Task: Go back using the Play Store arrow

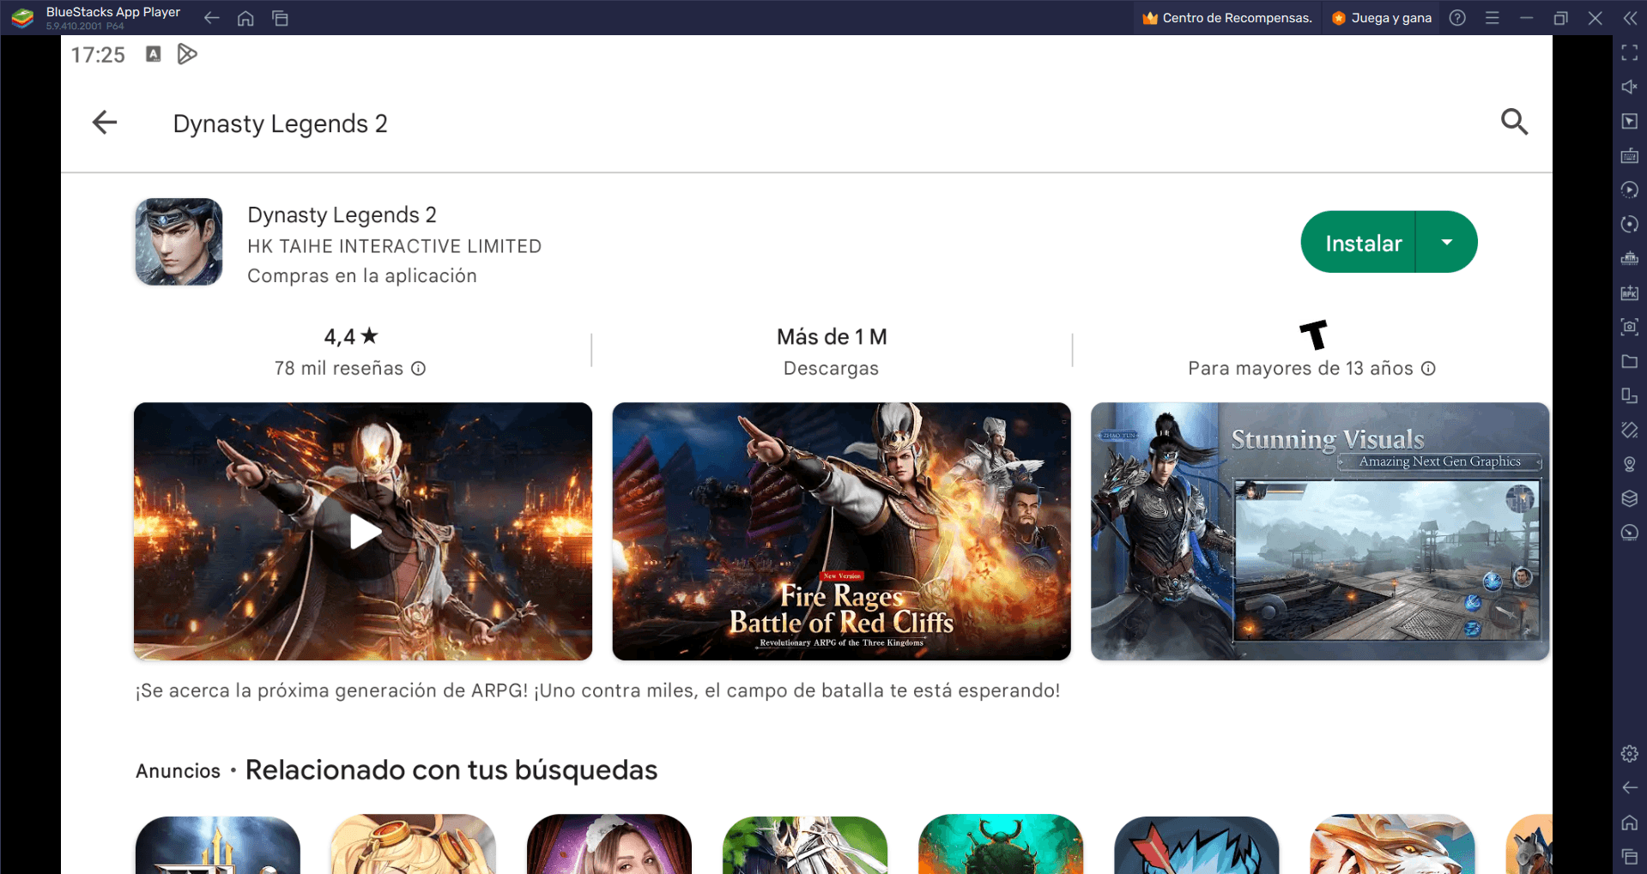Action: pos(105,123)
